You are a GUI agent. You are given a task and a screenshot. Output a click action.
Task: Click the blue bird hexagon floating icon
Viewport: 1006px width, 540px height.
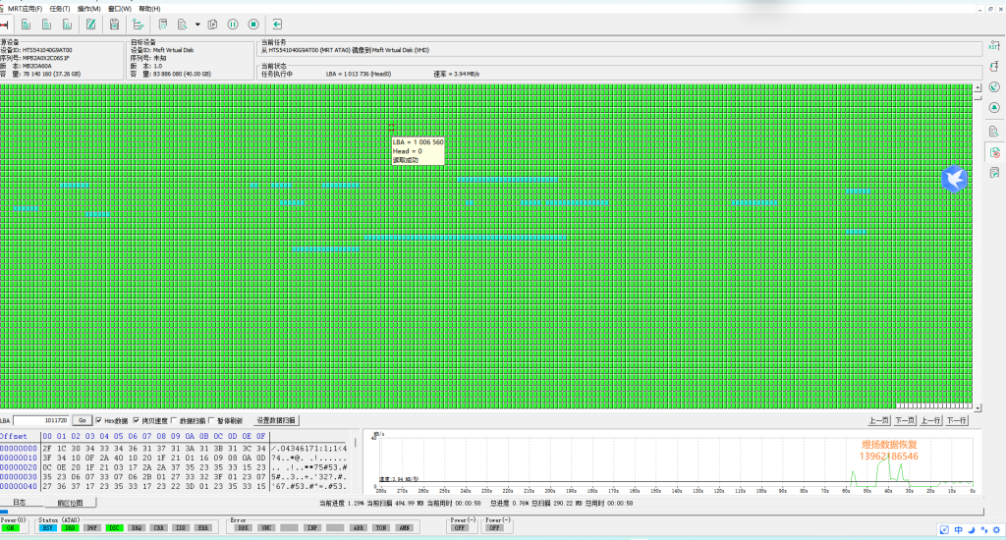pos(954,178)
